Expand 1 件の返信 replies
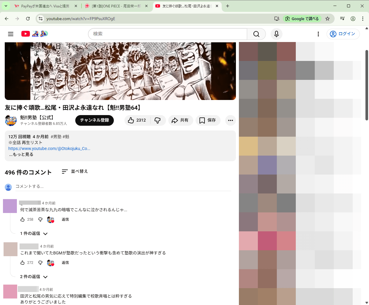This screenshot has width=369, height=305. click(34, 234)
